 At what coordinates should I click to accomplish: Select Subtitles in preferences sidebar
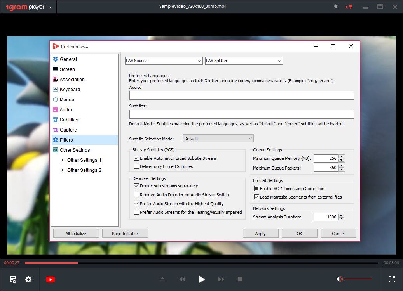69,120
